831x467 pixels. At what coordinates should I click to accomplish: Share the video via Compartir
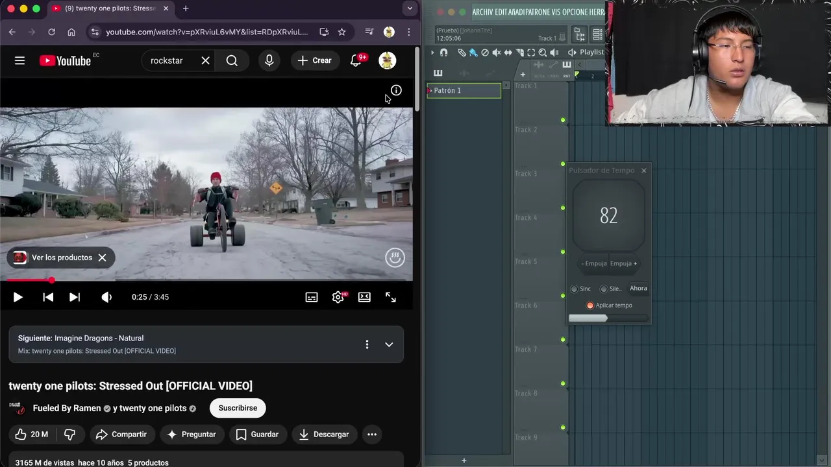[x=121, y=435]
